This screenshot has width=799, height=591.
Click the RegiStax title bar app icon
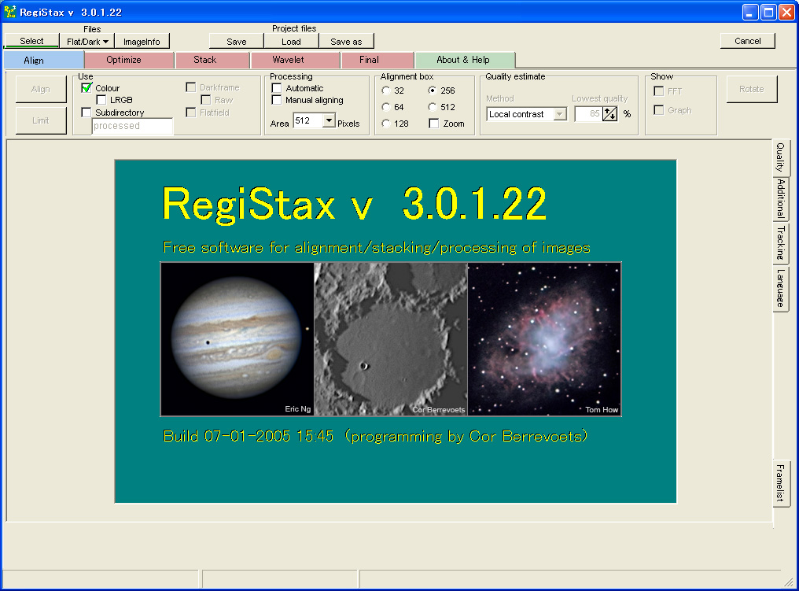[10, 12]
